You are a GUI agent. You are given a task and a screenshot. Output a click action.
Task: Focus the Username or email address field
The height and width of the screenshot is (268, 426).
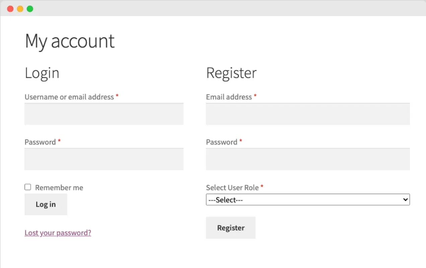pyautogui.click(x=104, y=114)
